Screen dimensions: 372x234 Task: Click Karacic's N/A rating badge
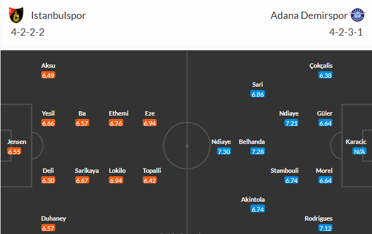pos(359,152)
